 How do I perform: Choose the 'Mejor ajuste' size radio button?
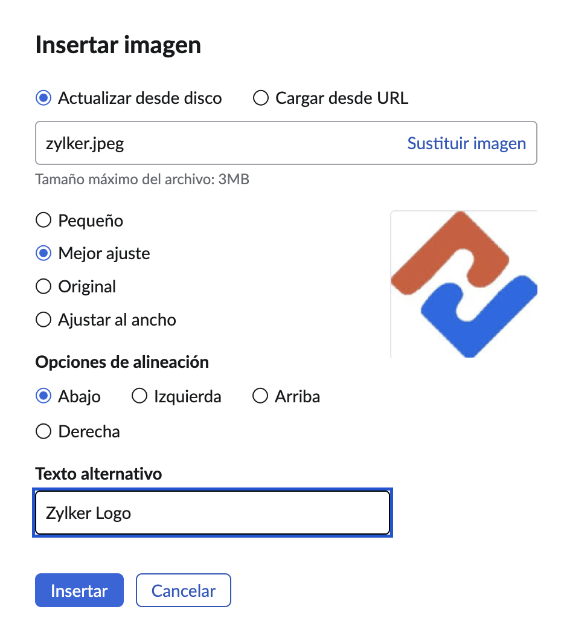pos(43,253)
